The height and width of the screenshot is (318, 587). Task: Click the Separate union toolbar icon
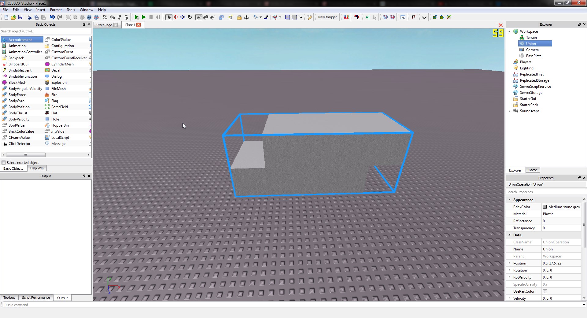point(96,17)
